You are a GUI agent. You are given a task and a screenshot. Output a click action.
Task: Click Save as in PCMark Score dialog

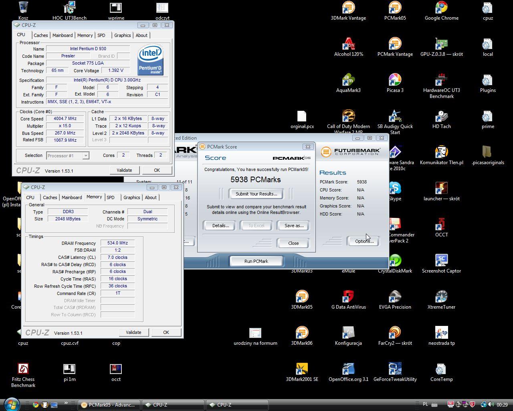coord(294,226)
